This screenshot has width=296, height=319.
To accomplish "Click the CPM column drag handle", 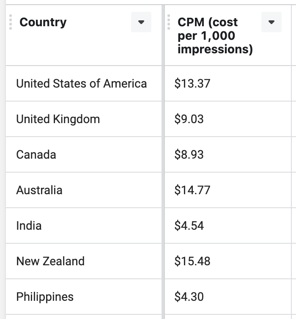I will [169, 22].
